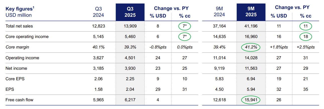Select the 13,909 net sales value

pyautogui.click(x=130, y=26)
